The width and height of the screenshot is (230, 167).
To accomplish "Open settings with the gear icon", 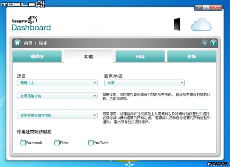I will coord(205,43).
